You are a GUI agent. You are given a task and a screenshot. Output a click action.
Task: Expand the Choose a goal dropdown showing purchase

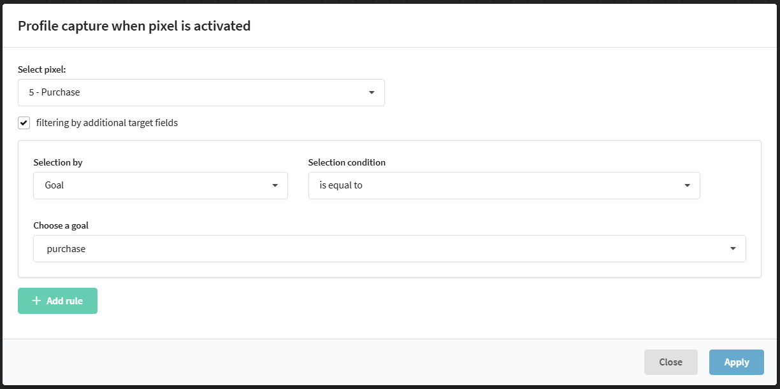[382, 249]
